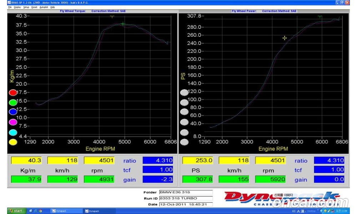Toggle the magenta run color button

[x=13, y=122]
